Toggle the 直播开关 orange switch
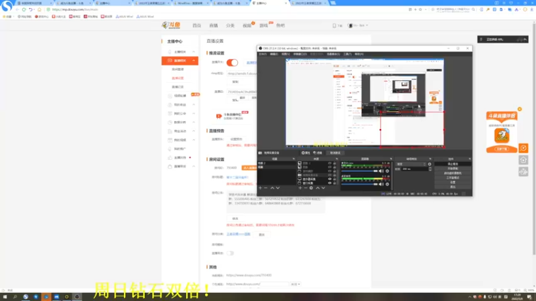Screen dimensions: 536x301 pyautogui.click(x=232, y=62)
